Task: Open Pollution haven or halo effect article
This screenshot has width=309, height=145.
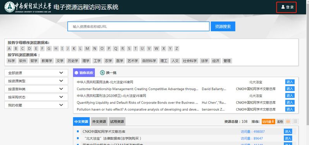Action: coord(137,109)
